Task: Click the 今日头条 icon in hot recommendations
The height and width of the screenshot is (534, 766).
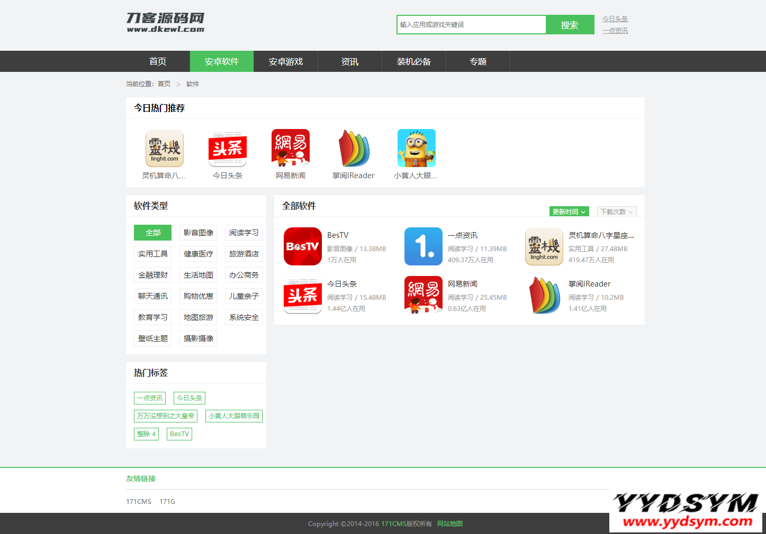Action: (x=228, y=148)
